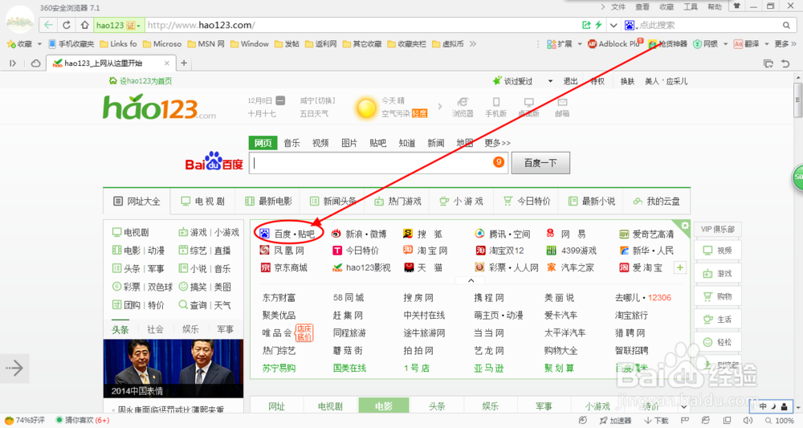803x428 pixels.
Task: Switch city via 咸宁[切换]
Action: tap(317, 100)
